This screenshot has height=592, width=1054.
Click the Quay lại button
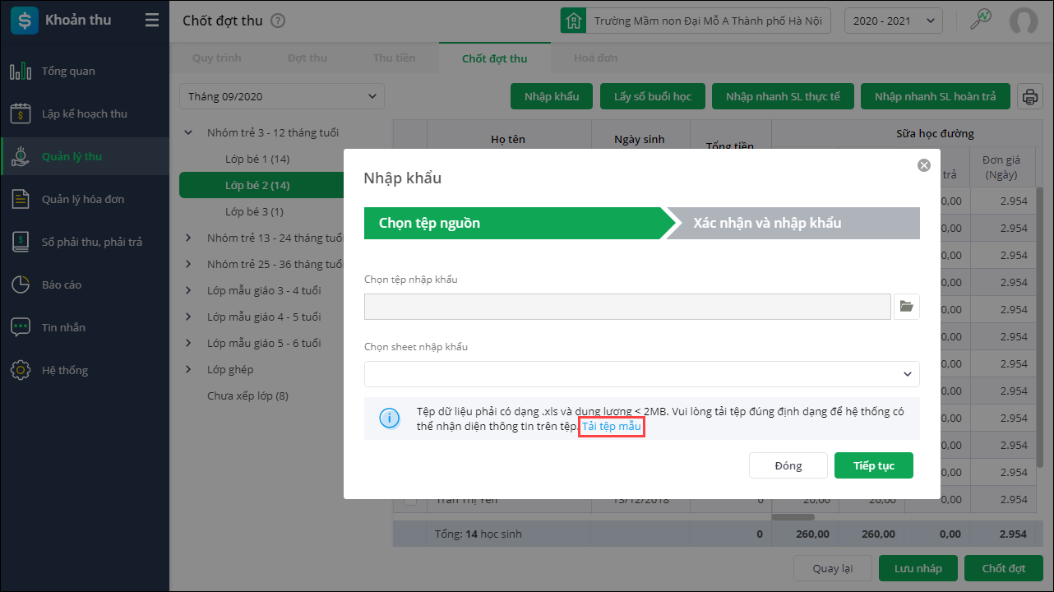point(832,568)
